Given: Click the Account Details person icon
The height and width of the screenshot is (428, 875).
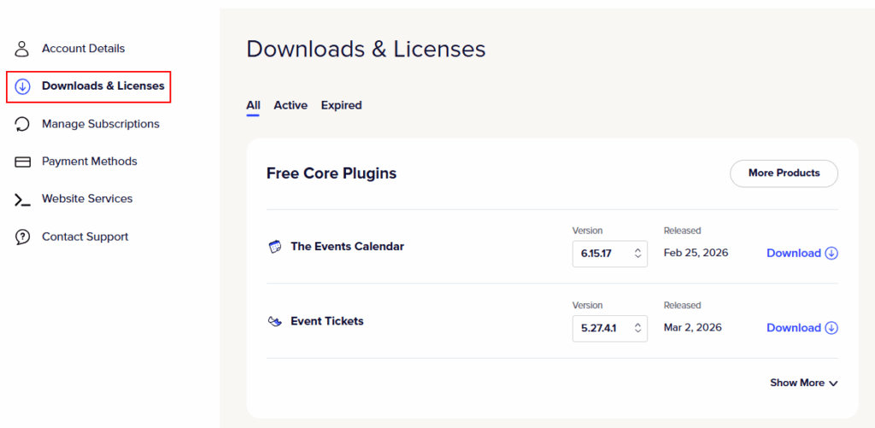Looking at the screenshot, I should coord(23,49).
